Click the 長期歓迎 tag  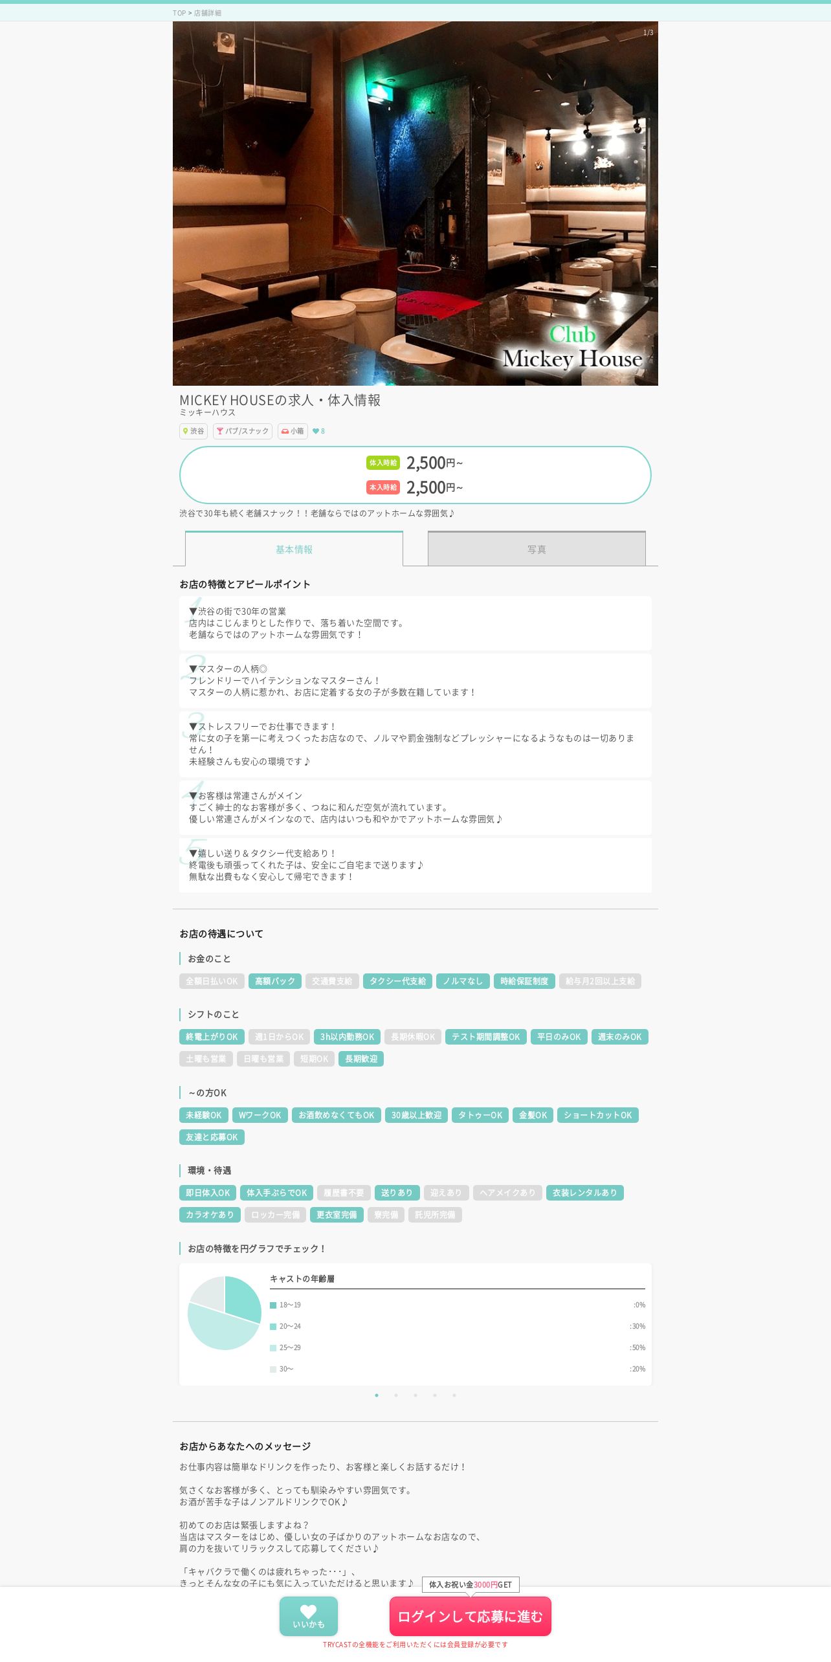click(361, 1059)
